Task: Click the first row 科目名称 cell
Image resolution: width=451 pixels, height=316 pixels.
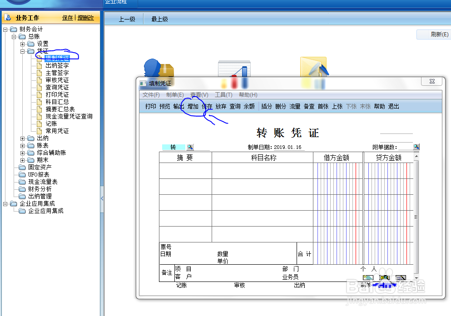Action: point(263,171)
